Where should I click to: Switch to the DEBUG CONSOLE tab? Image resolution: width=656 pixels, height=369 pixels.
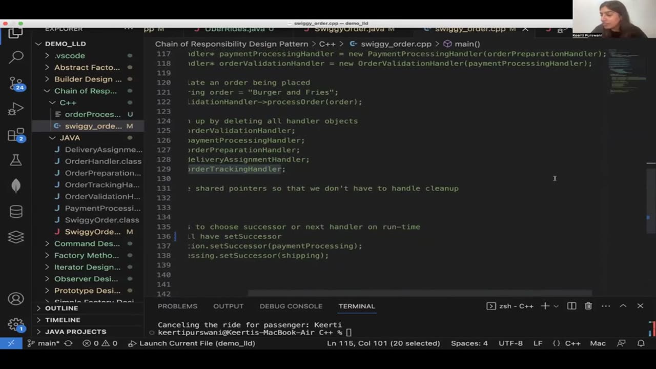click(291, 306)
